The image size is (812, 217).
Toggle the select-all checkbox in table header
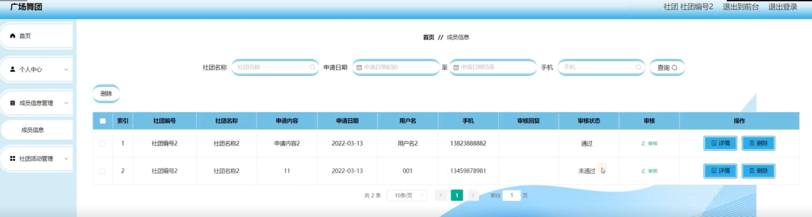[103, 121]
